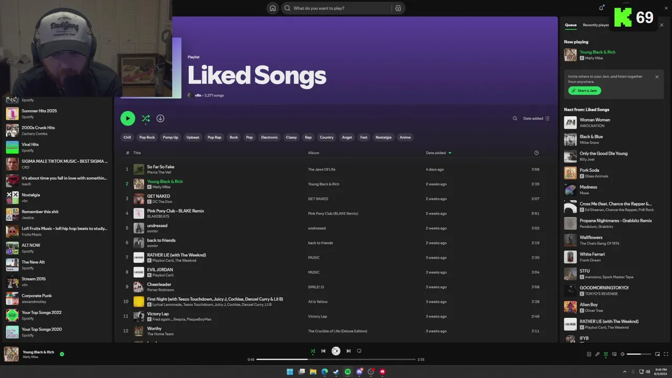672x378 pixels.
Task: Filter by Nostalgia tag
Action: coord(383,137)
